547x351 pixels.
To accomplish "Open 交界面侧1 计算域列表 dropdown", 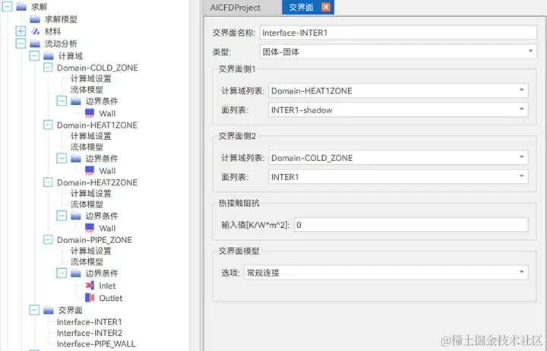I will coord(398,90).
